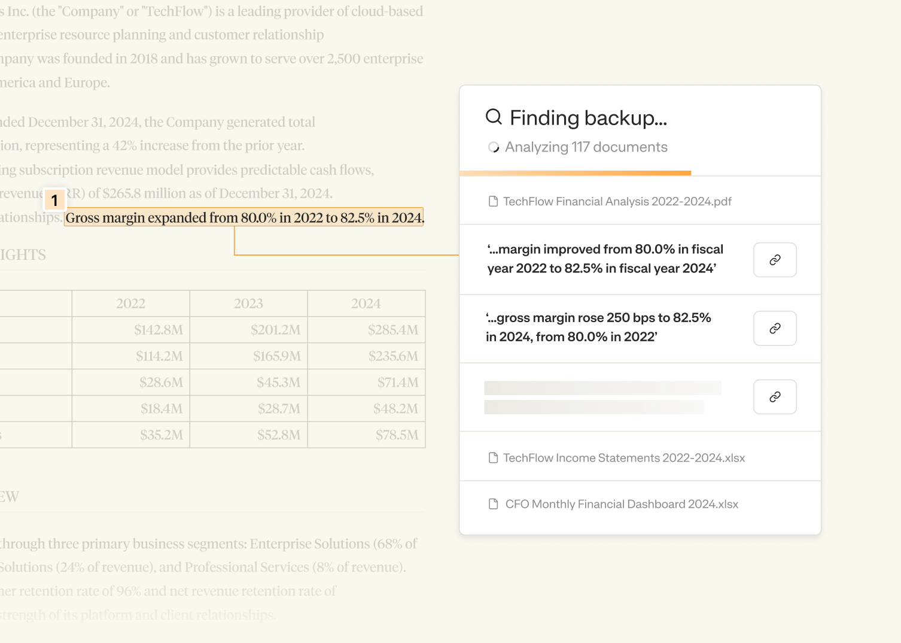The image size is (901, 643).
Task: Click the orange analysis progress bar
Action: (575, 173)
